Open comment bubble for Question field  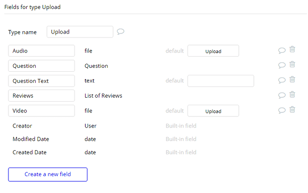coord(282,65)
